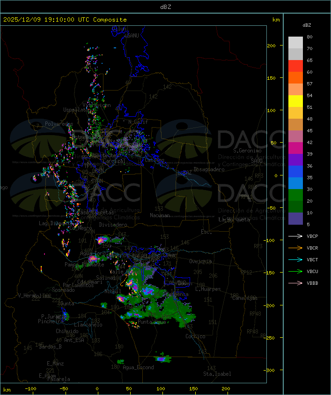Click the Cochico place label
Viewport: 331px width, 395px height.
point(195,336)
